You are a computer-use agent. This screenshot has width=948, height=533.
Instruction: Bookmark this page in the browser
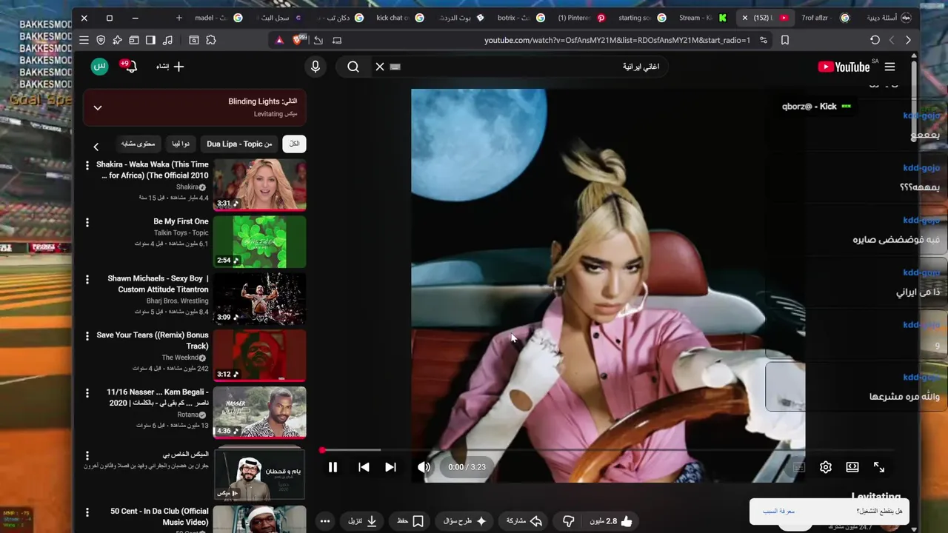(785, 40)
